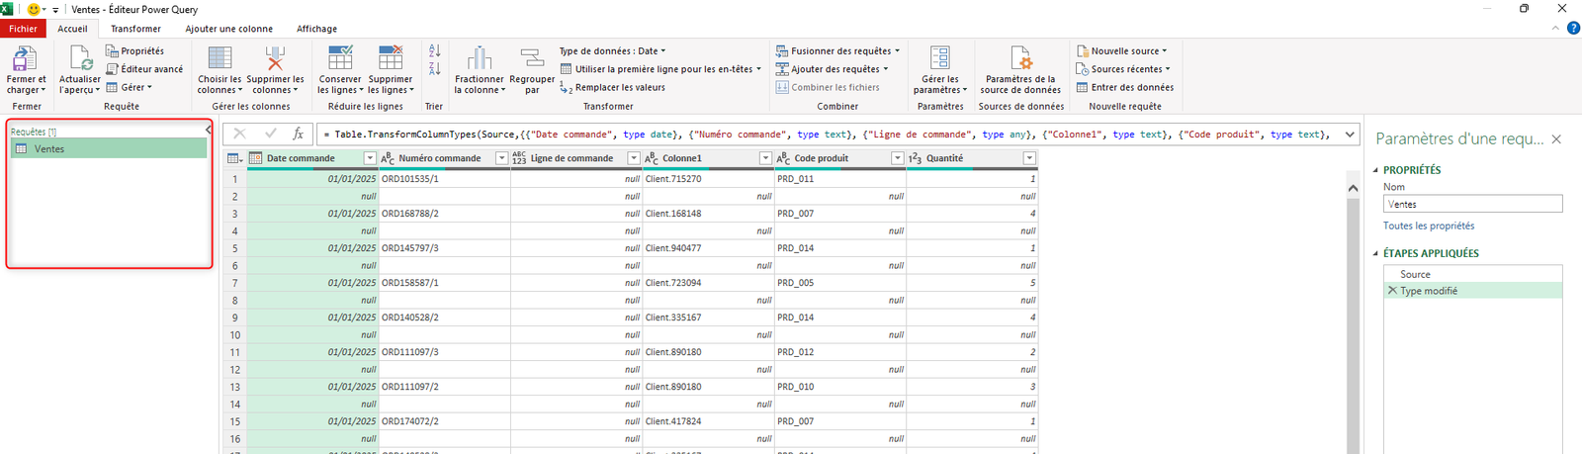The height and width of the screenshot is (454, 1582).
Task: Select the Ventes query in Requêtes pane
Action: 108,148
